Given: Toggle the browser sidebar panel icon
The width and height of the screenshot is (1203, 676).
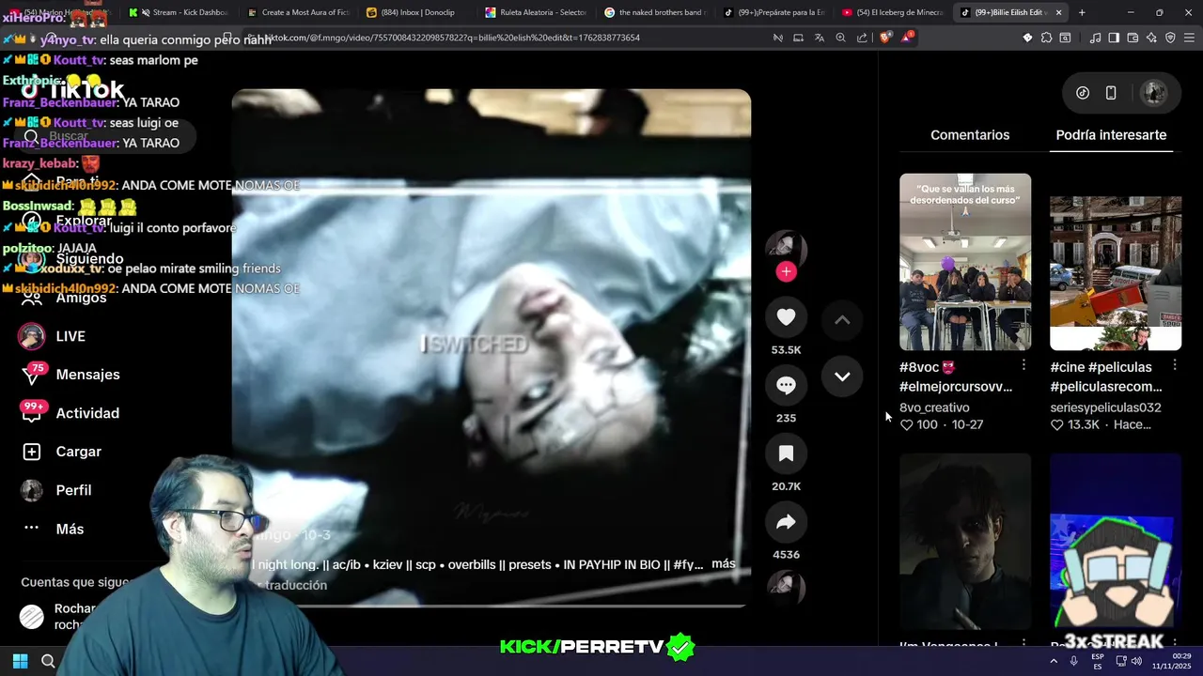Looking at the screenshot, I should click(1114, 38).
